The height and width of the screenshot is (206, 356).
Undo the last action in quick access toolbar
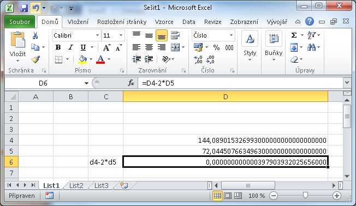[x=35, y=8]
